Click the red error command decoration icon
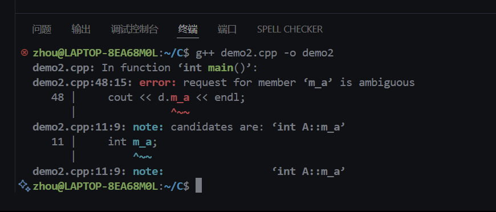This screenshot has height=212, width=496. pos(25,52)
